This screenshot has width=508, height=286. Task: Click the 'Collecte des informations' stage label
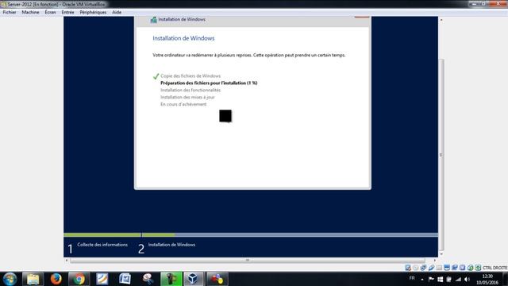click(x=102, y=245)
